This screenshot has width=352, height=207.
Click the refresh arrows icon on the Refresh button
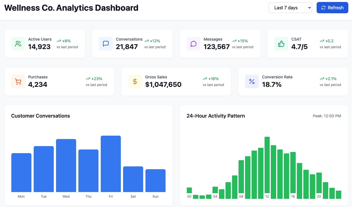click(x=323, y=8)
